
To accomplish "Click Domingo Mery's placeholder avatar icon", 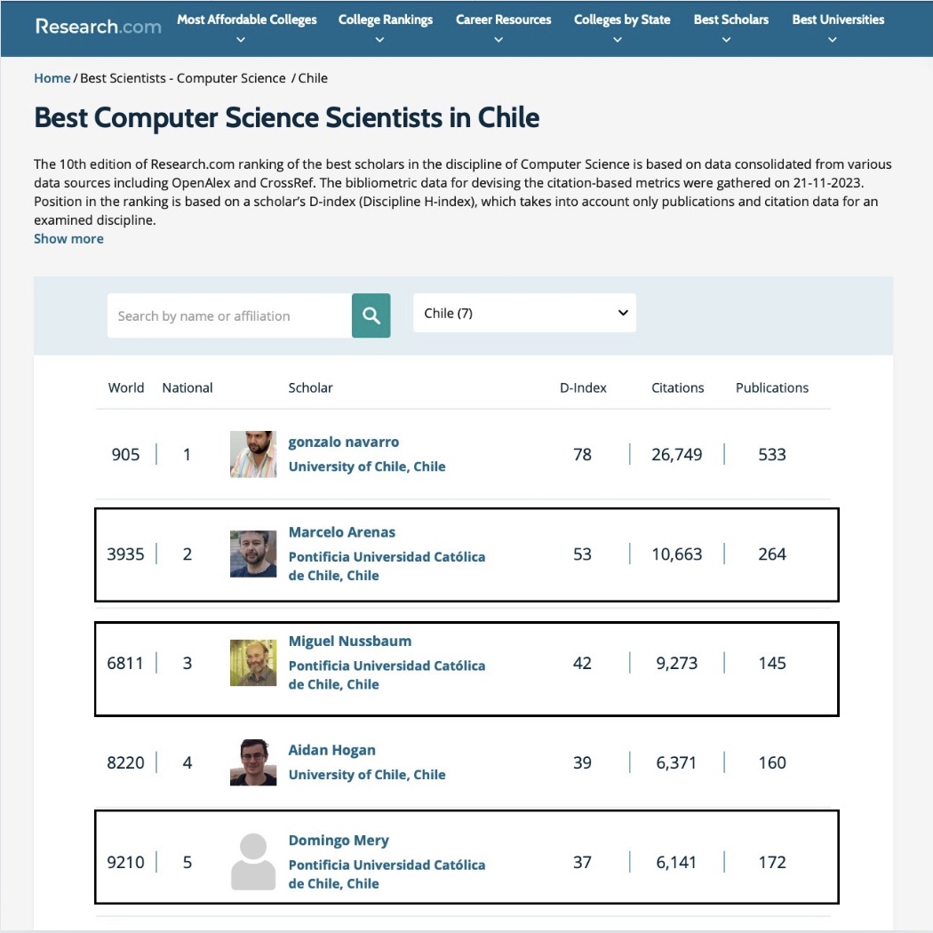I will coord(252,861).
